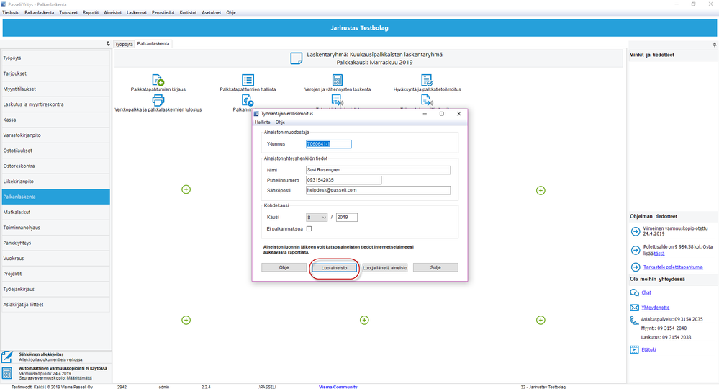The image size is (719, 389).
Task: Click the Luo ja lähetä aineisto button
Action: (x=385, y=267)
